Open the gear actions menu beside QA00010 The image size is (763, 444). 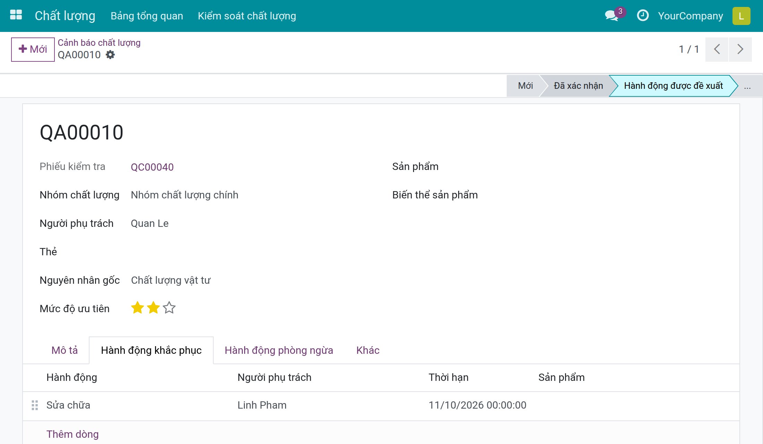(110, 55)
